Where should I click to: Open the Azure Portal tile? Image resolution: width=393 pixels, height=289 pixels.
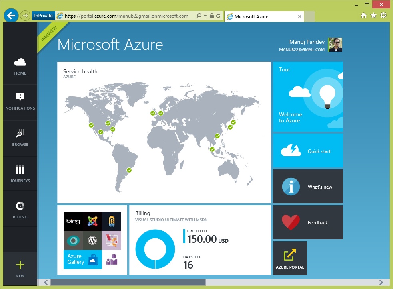tap(290, 258)
